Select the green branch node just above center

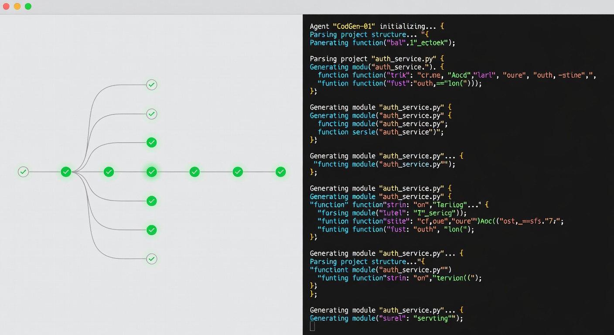point(151,143)
